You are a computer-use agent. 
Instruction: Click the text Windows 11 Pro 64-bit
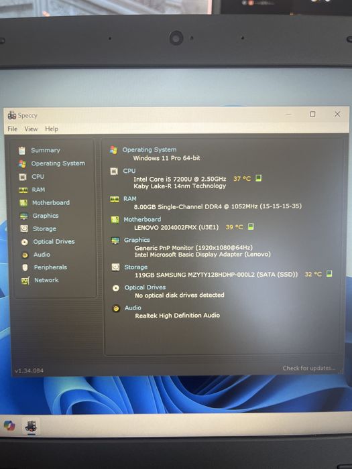pos(167,158)
